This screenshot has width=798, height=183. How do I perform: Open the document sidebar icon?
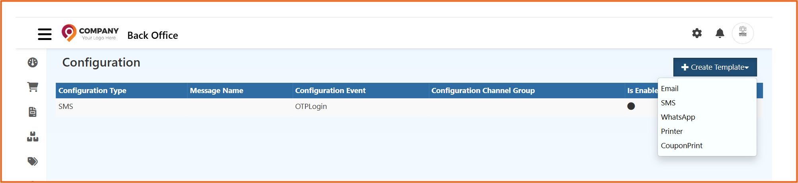(33, 112)
